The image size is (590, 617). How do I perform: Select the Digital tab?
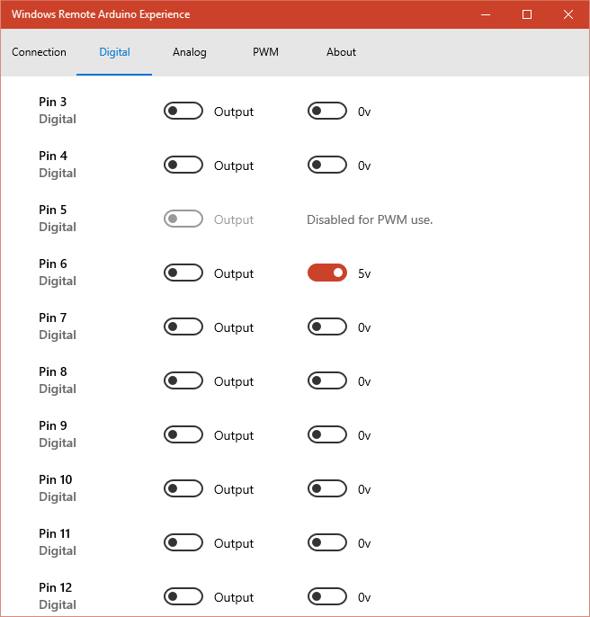pos(114,52)
